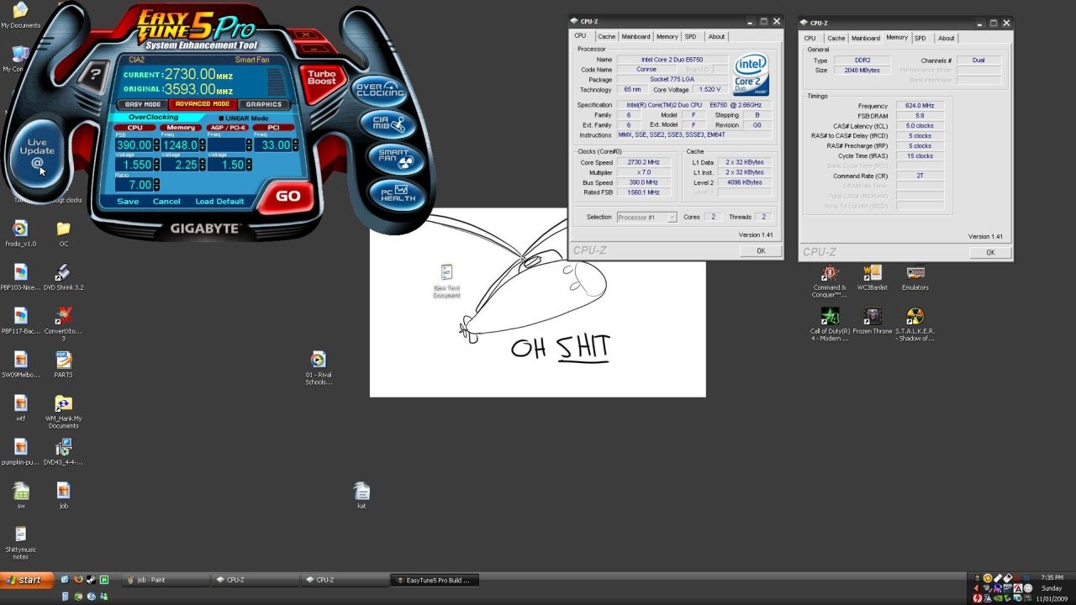Adjust the Memory Voltage 2.25 stepper arrows
The width and height of the screenshot is (1076, 605).
[x=203, y=165]
